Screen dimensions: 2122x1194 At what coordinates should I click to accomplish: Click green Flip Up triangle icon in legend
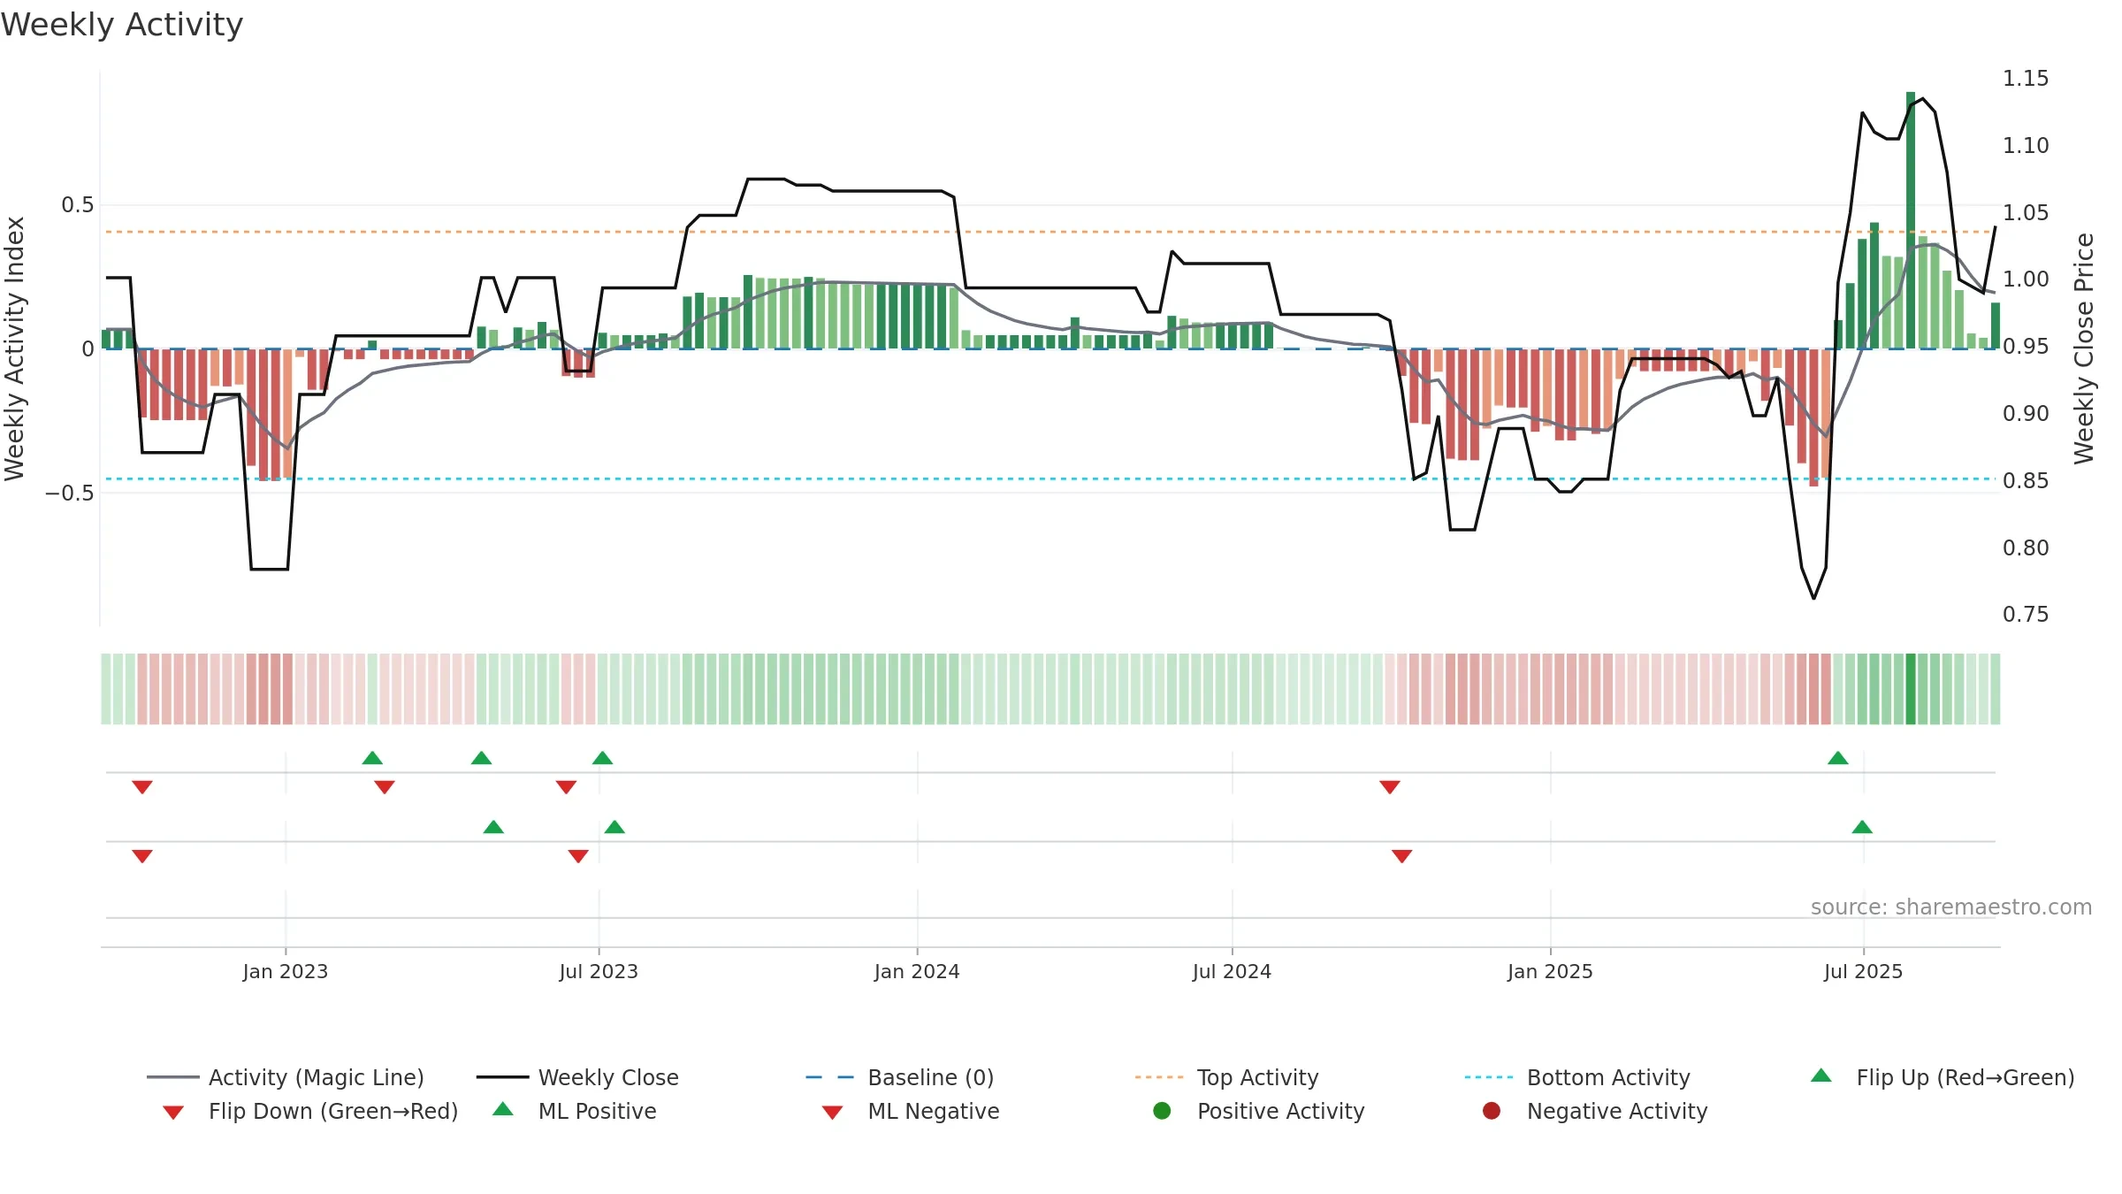click(x=1821, y=1075)
